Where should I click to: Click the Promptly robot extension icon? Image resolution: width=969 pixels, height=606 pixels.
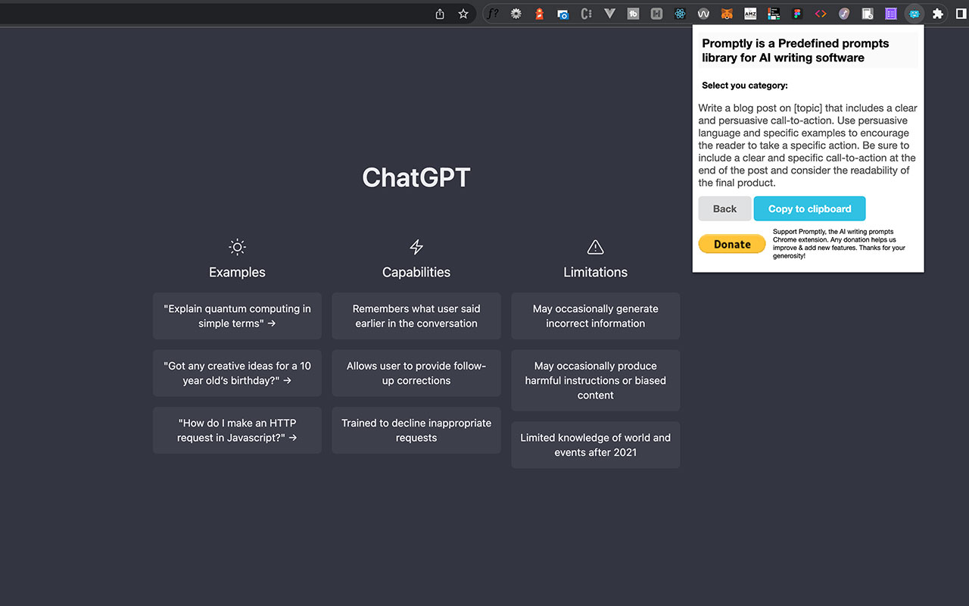[914, 14]
